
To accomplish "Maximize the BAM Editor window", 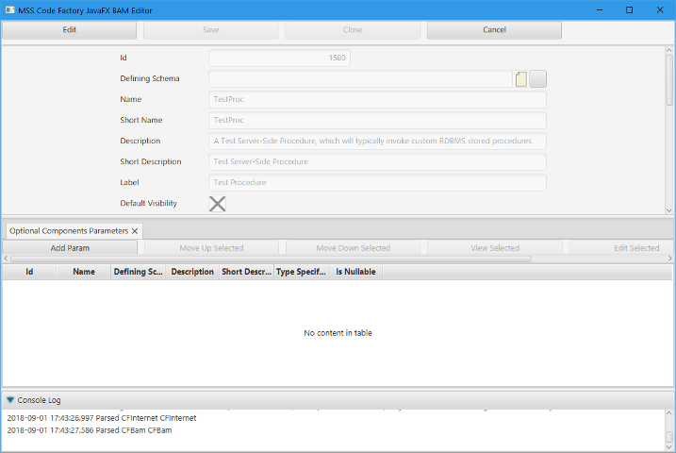I will point(629,9).
